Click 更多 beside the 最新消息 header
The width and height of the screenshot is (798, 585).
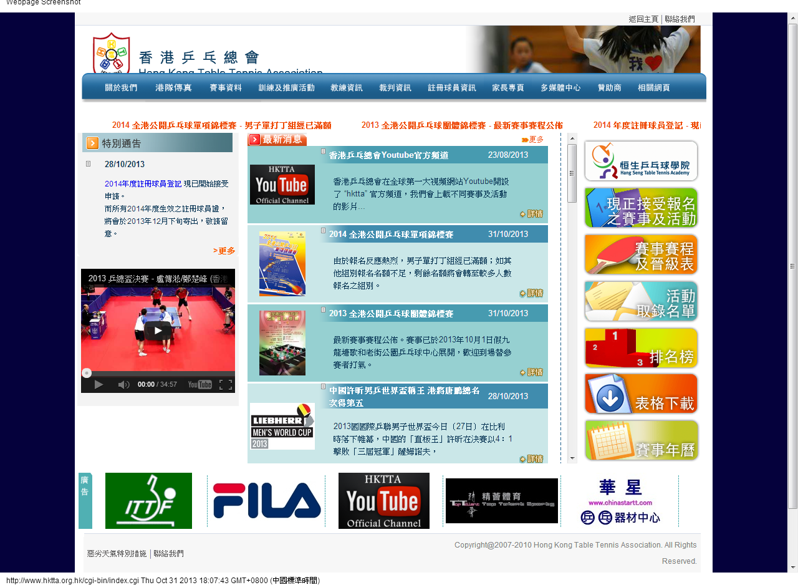(x=533, y=140)
